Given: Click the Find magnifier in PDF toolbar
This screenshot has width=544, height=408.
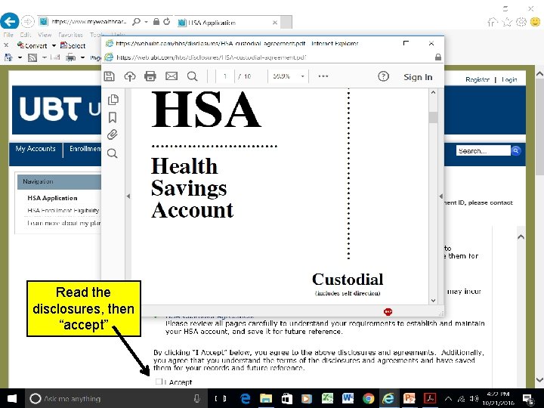Looking at the screenshot, I should click(x=192, y=76).
